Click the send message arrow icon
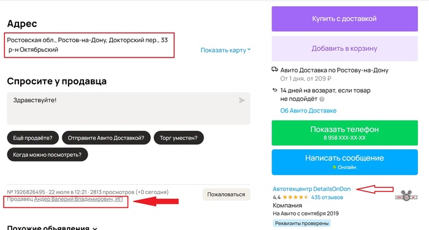The image size is (429, 230). tap(242, 100)
